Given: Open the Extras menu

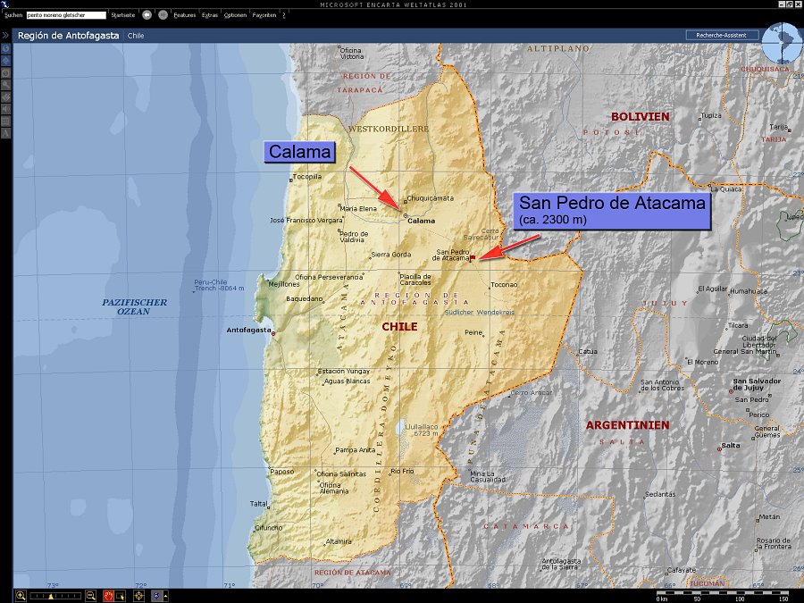Looking at the screenshot, I should click(209, 15).
